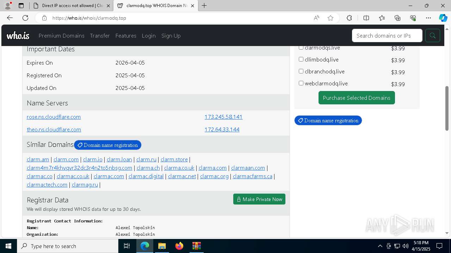Check the clbranchodq.live checkbox
The width and height of the screenshot is (451, 253).
[x=301, y=71]
